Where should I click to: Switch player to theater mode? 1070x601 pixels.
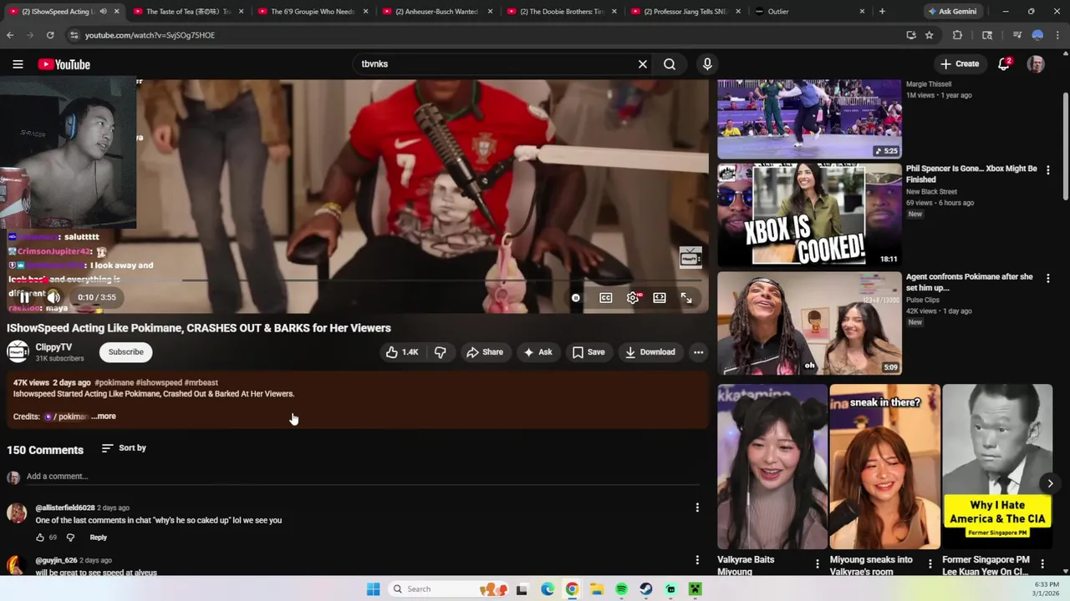(660, 298)
